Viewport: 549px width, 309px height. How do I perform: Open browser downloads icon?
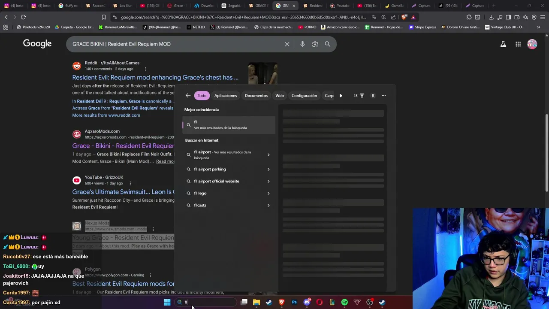pos(491,17)
